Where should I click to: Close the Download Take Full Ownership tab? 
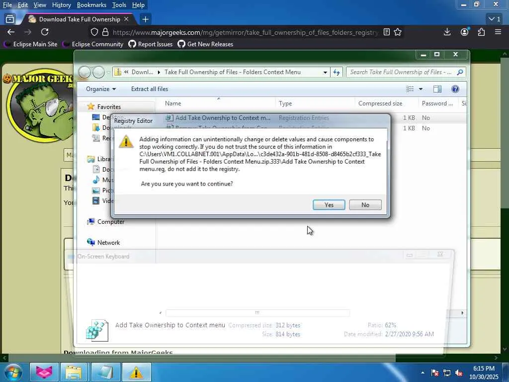(126, 19)
